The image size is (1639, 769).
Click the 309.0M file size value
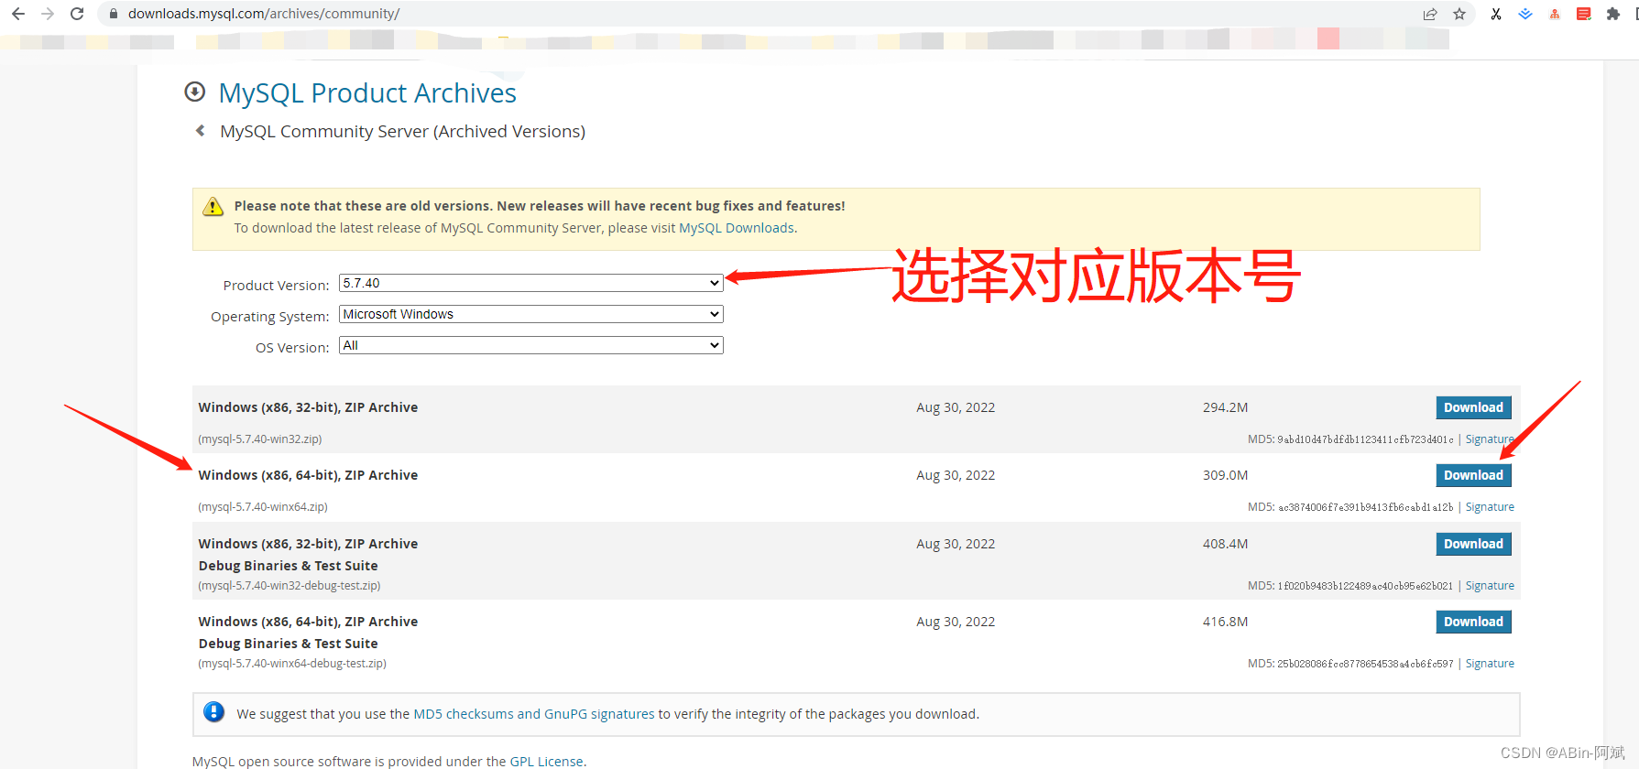point(1225,475)
